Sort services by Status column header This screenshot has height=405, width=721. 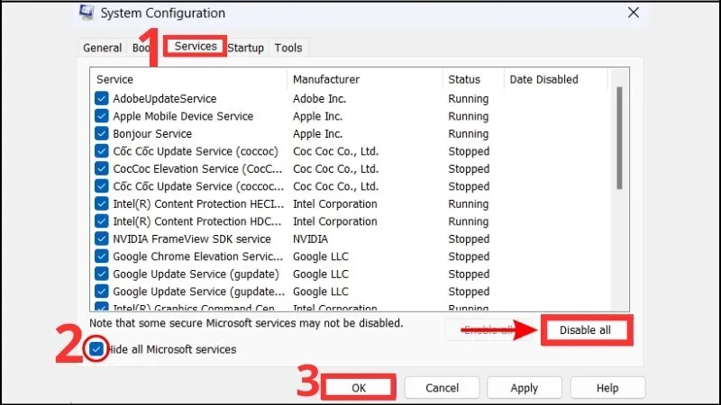pos(464,79)
